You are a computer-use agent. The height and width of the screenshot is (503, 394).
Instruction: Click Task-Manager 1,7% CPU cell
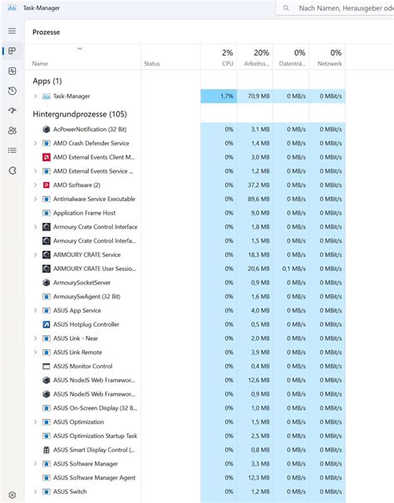[x=219, y=96]
